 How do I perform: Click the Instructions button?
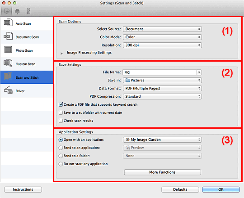point(23,189)
